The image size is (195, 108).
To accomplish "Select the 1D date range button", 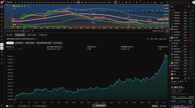I will pyautogui.click(x=6, y=31).
